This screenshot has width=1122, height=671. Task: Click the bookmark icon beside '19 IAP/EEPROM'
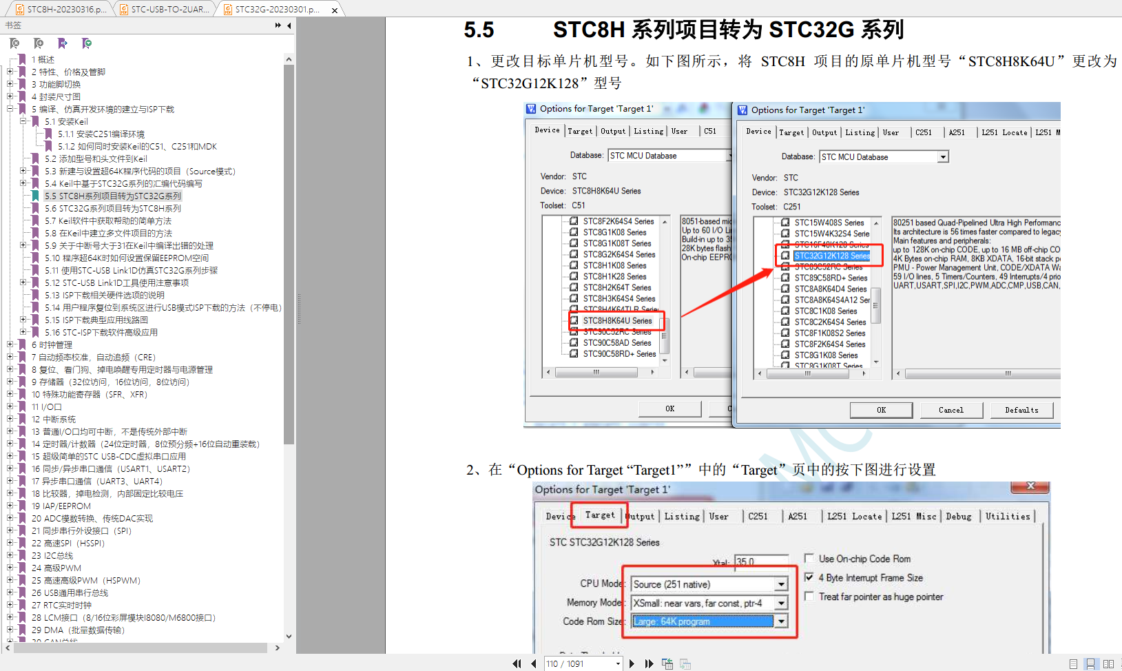click(x=23, y=506)
